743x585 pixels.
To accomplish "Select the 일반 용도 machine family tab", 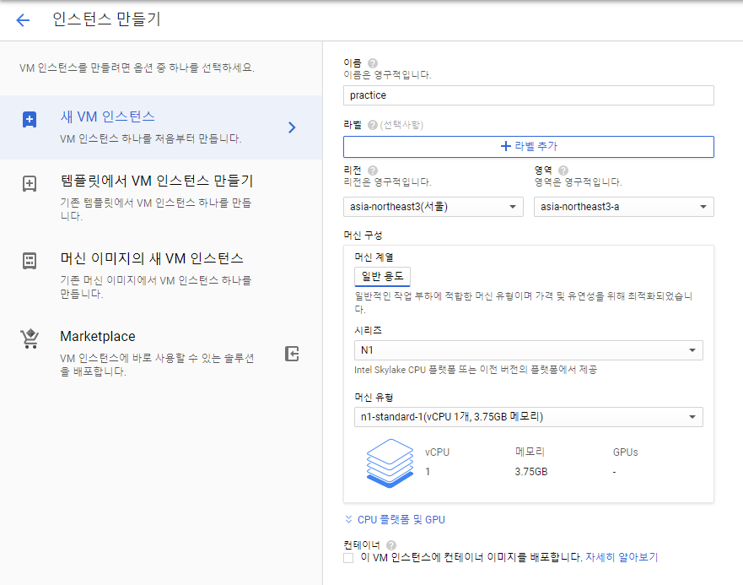I will 382,277.
